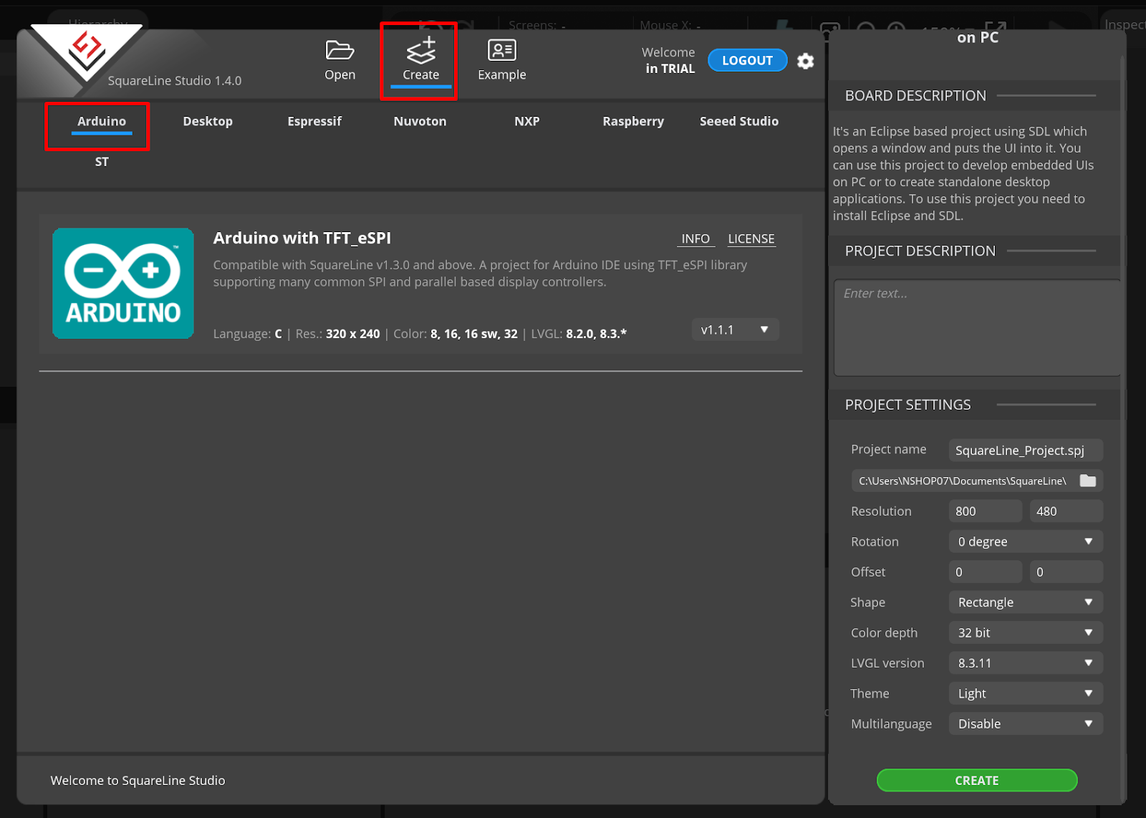
Task: Click the SquareLine Studio 1.4.0 version text
Action: (175, 81)
